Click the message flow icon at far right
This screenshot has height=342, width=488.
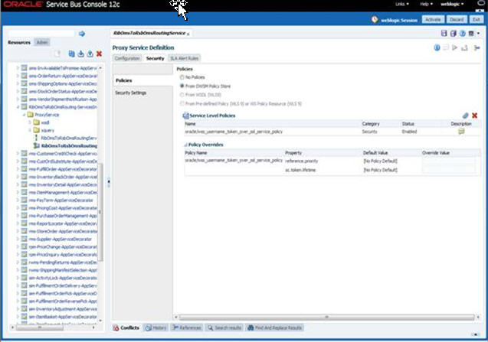tap(477, 47)
